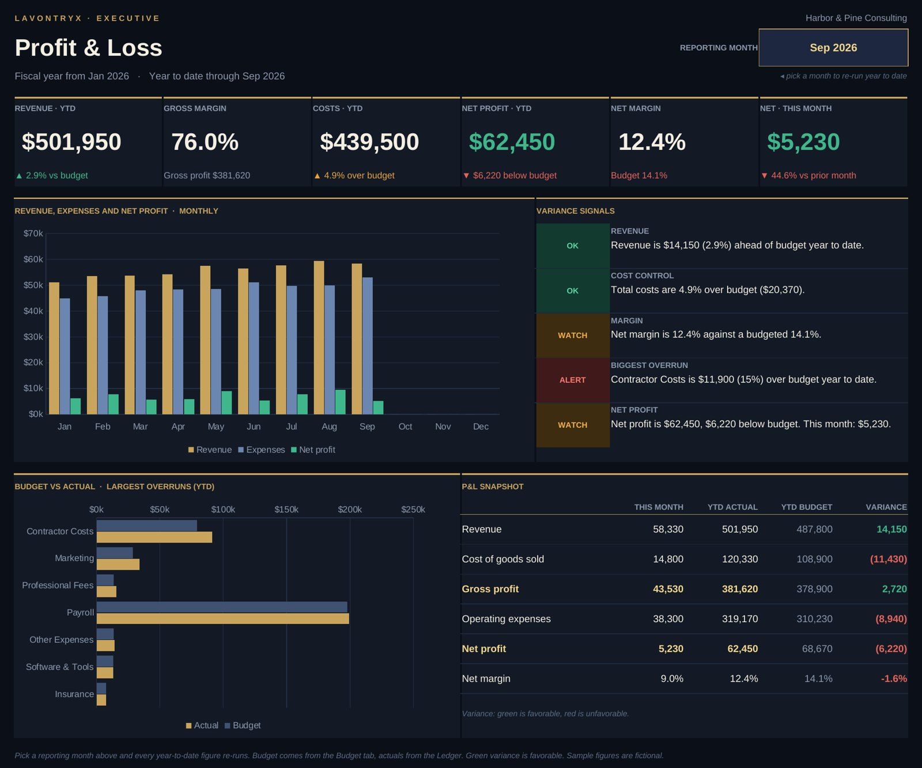The image size is (922, 768).
Task: Click Net margin this month 9.0% cell
Action: [x=672, y=679]
